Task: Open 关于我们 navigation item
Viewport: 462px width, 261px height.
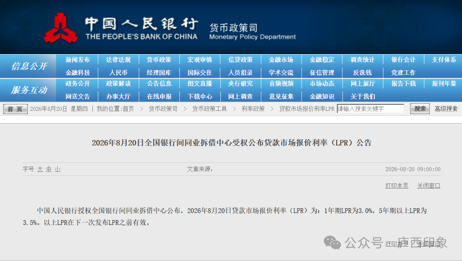Action: [362, 96]
